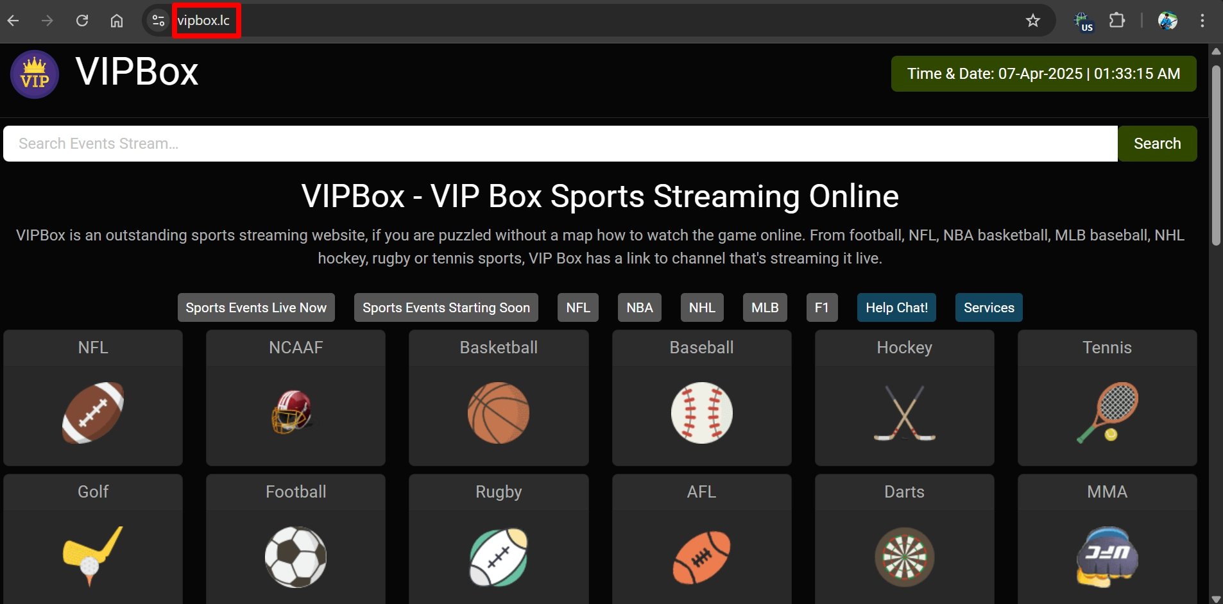
Task: Open the browser profile avatar
Action: [1168, 21]
